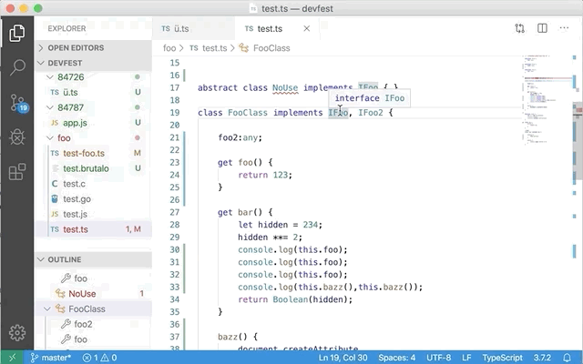Image resolution: width=583 pixels, height=364 pixels.
Task: Open the Search view icon
Action: (x=17, y=67)
